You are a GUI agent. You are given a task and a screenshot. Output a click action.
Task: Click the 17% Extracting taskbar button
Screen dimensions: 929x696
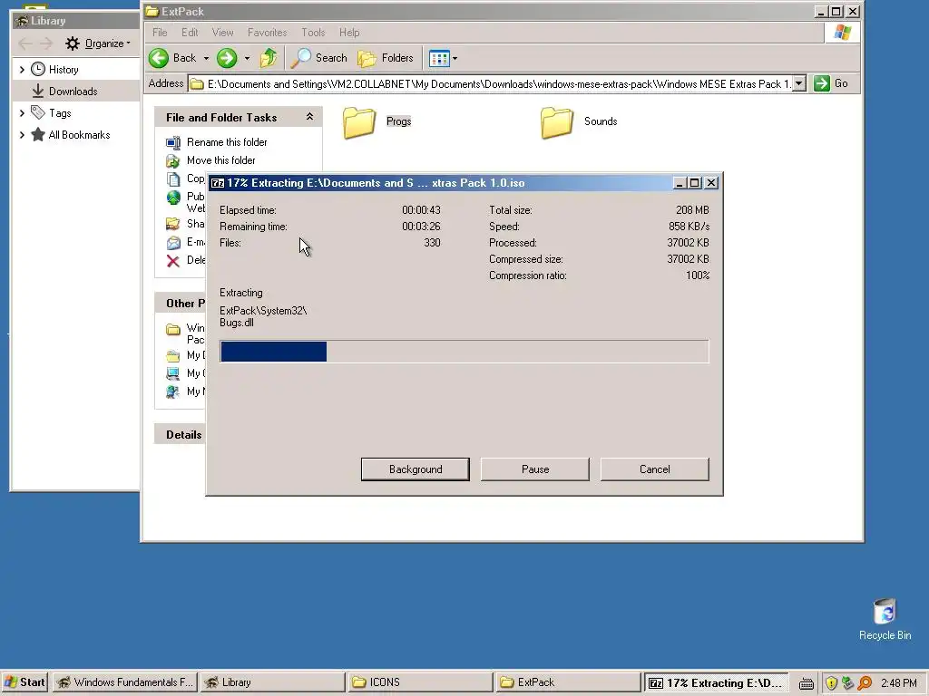pyautogui.click(x=716, y=683)
